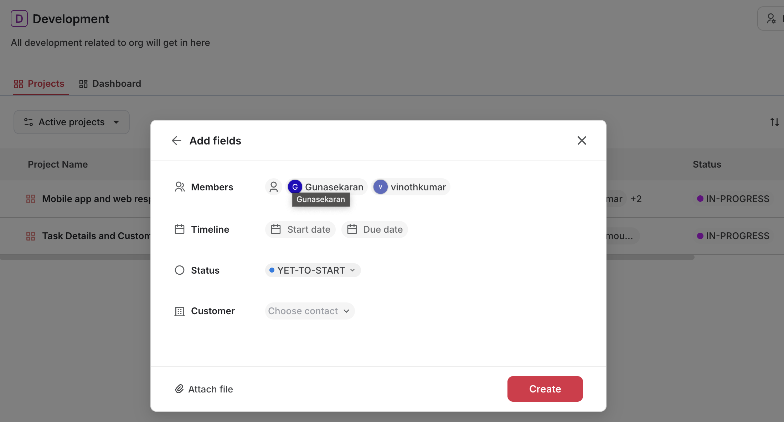This screenshot has height=422, width=784.
Task: Click vinothkumar's purple V avatar
Action: [380, 187]
